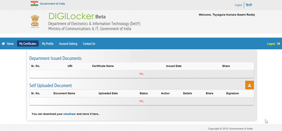Image resolution: width=282 pixels, height=131 pixels.
Task: Click the Copyright 2015 footer text
Action: [x=230, y=129]
